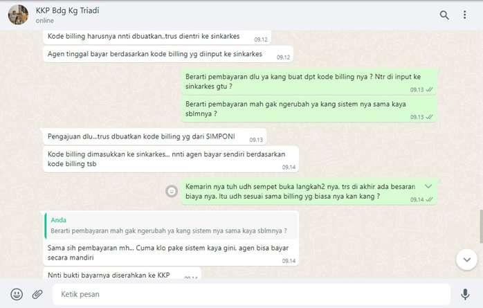
Task: Click read ticks on 'sinkarkes gtu ?' message
Action: coord(429,89)
